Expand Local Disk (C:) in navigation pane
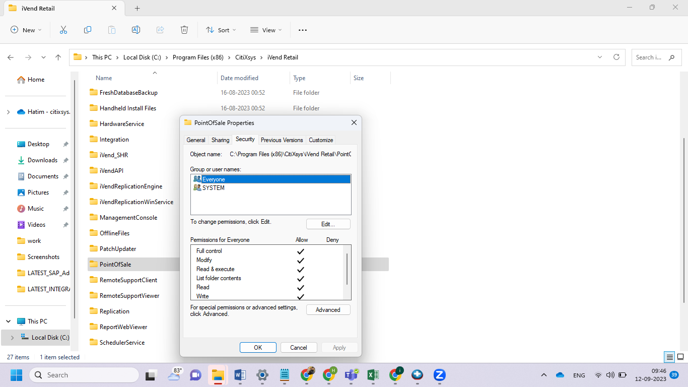This screenshot has height=387, width=688. click(x=12, y=338)
